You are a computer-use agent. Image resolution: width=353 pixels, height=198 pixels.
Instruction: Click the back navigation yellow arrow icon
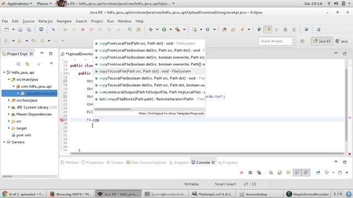[x=42, y=41]
